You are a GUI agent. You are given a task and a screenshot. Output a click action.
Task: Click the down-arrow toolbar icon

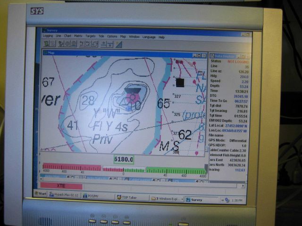tap(110, 44)
